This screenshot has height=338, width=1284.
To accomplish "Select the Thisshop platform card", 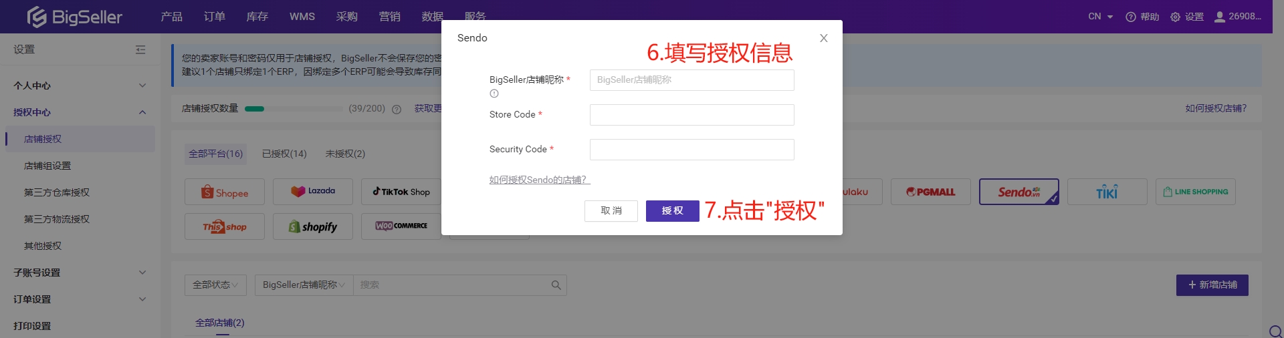I will pos(225,226).
